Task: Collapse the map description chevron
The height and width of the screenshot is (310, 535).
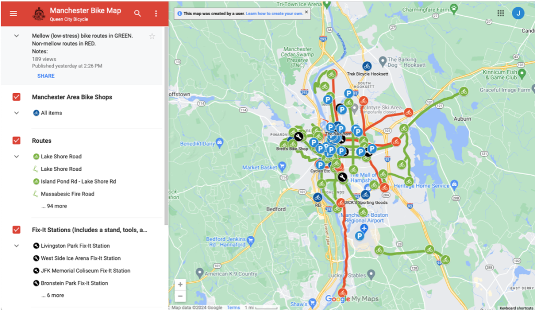Action: 16,36
